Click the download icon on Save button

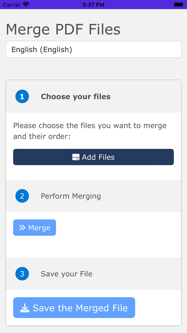(x=25, y=308)
